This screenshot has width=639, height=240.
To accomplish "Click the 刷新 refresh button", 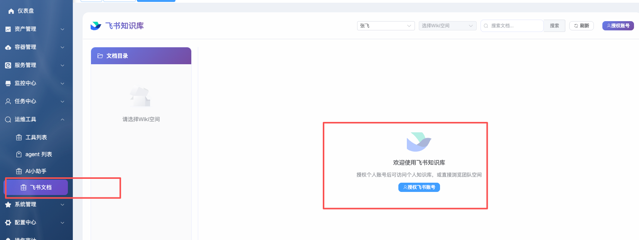I will 581,26.
